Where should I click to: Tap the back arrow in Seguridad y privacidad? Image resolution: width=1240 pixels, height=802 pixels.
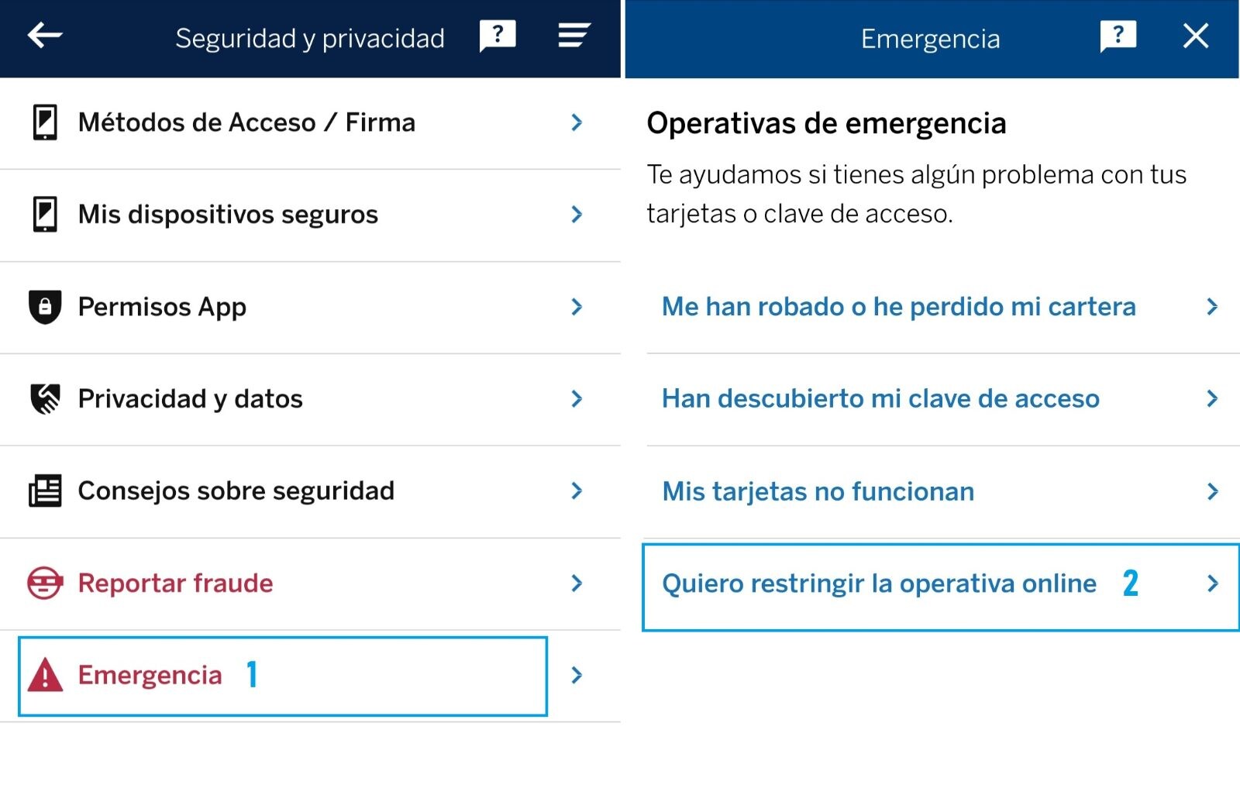pyautogui.click(x=44, y=36)
